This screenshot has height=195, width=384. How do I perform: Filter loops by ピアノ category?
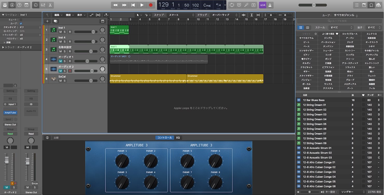tap(306, 55)
